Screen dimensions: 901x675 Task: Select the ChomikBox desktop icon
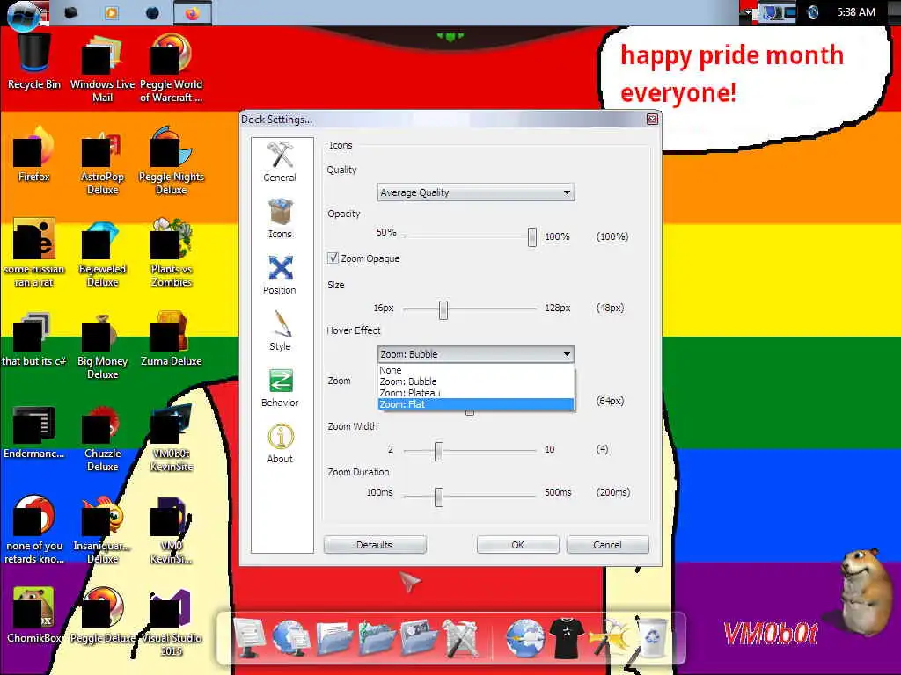pyautogui.click(x=34, y=615)
